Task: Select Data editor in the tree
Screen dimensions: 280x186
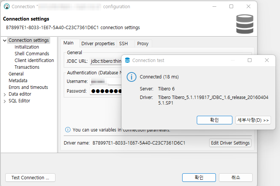Action: tap(20, 94)
